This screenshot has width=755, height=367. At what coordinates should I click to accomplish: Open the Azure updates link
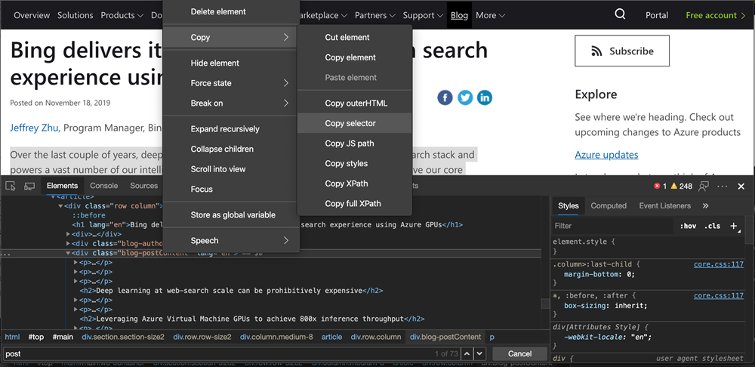[607, 155]
